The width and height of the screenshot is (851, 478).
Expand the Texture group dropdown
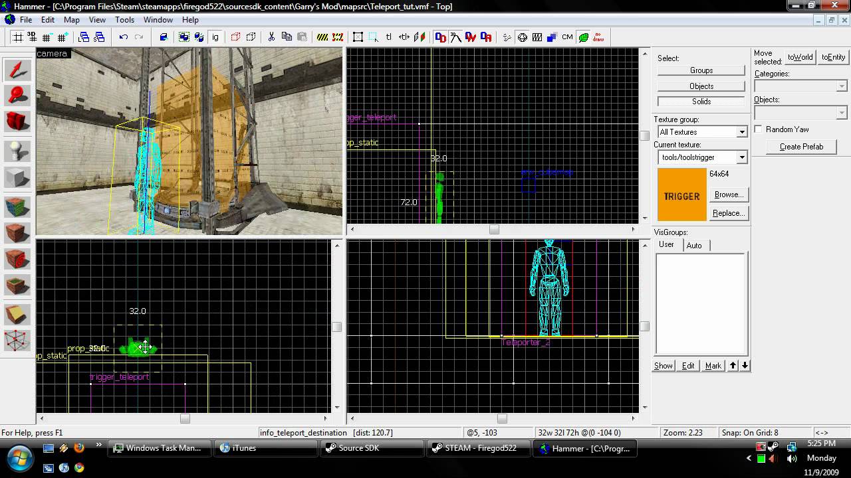coord(741,132)
